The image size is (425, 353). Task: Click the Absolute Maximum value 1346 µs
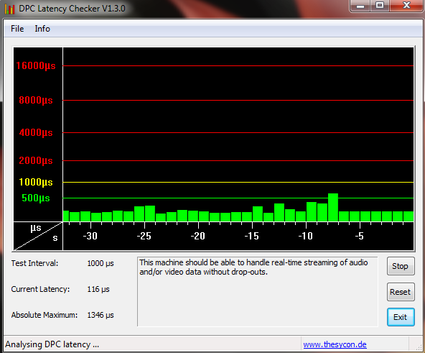pos(101,315)
